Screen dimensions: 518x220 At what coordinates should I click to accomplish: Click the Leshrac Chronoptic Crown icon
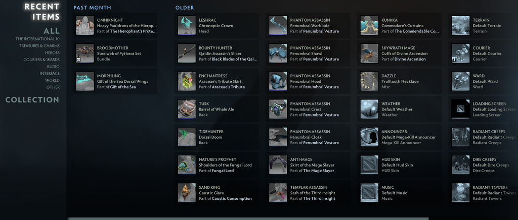tap(187, 25)
